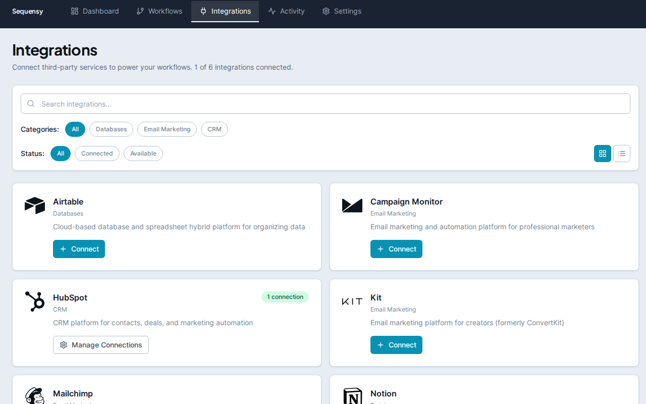Filter by Databases category
The image size is (646, 404).
coord(112,129)
